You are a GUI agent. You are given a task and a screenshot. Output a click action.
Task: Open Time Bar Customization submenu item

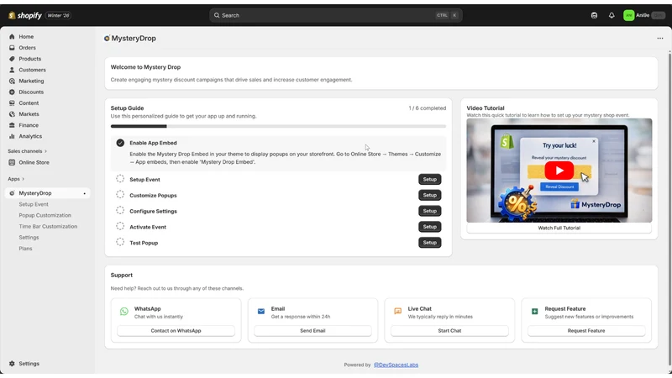click(48, 226)
